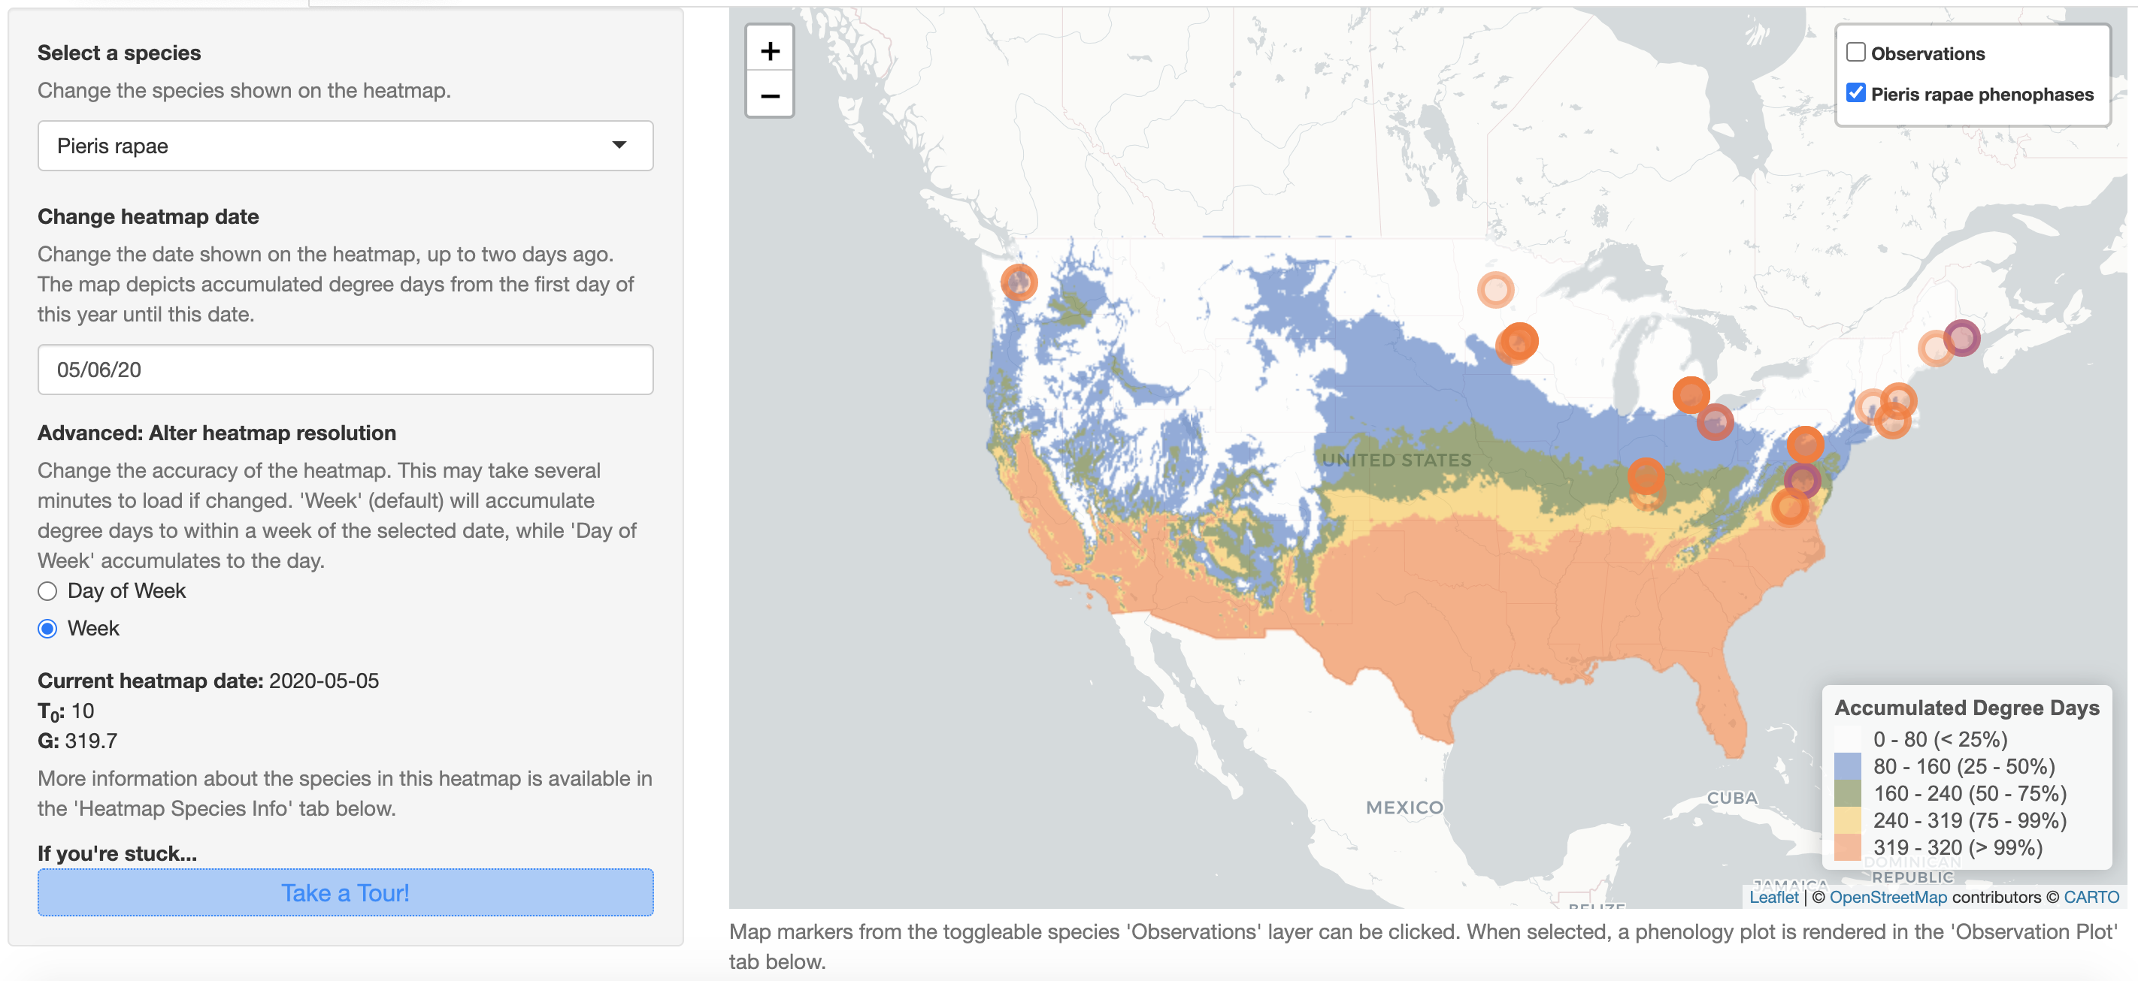Click the species dropdown arrow

[x=619, y=145]
